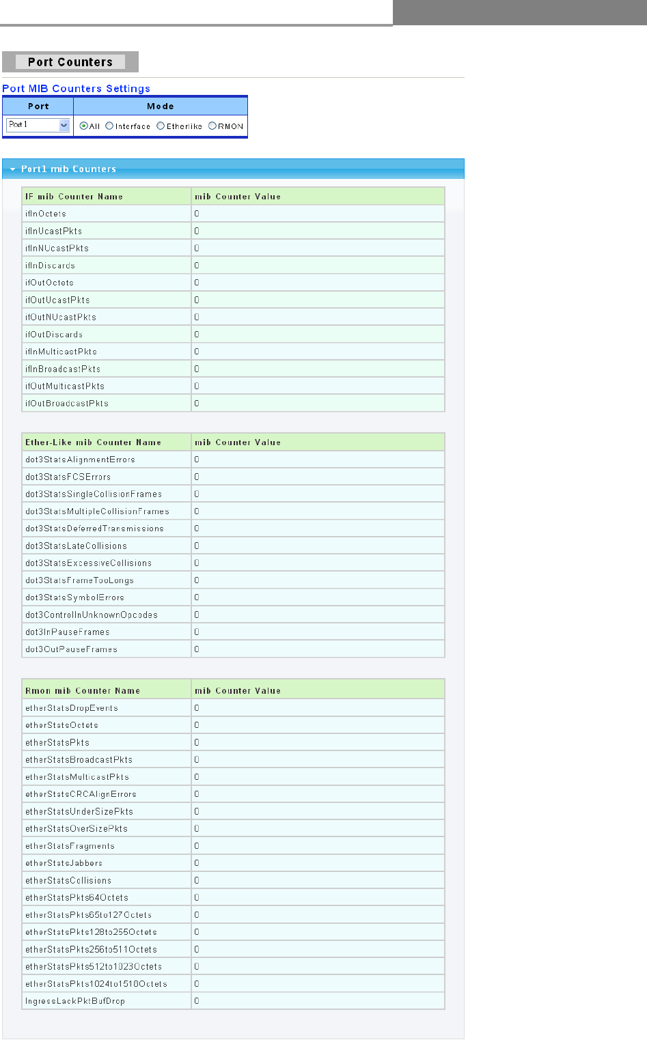This screenshot has width=647, height=1042.
Task: Collapse the Port1 mib Counters panel arrow
Action: (12, 169)
